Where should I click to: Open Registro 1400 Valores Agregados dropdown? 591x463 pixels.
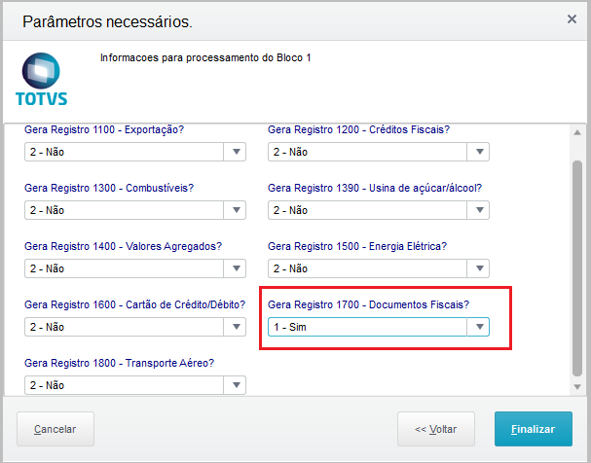[x=236, y=268]
